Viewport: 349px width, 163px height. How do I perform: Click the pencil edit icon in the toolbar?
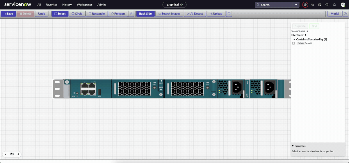[131, 14]
